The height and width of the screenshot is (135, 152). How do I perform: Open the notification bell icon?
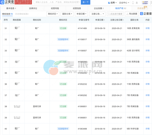point(137,3)
